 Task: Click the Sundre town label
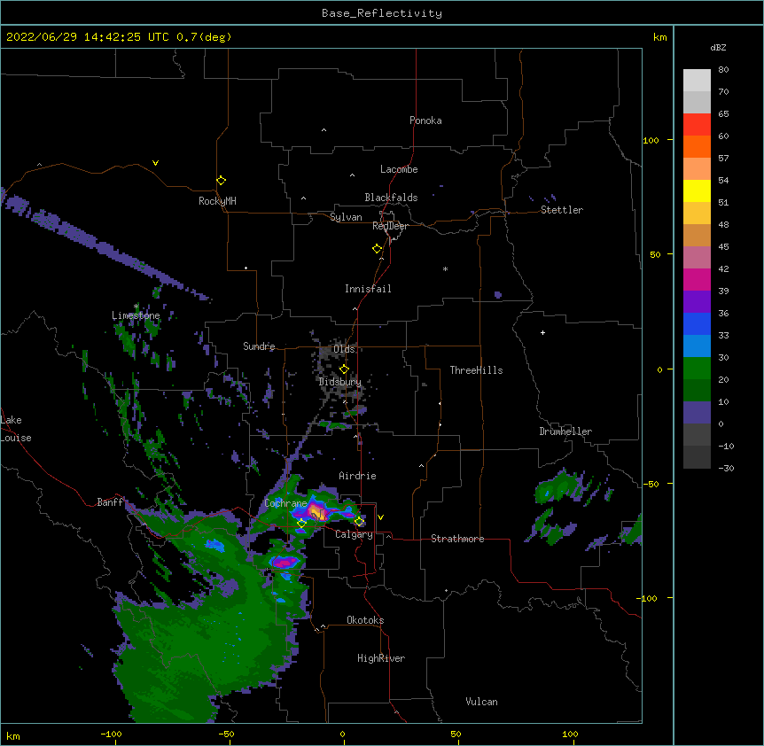point(259,346)
